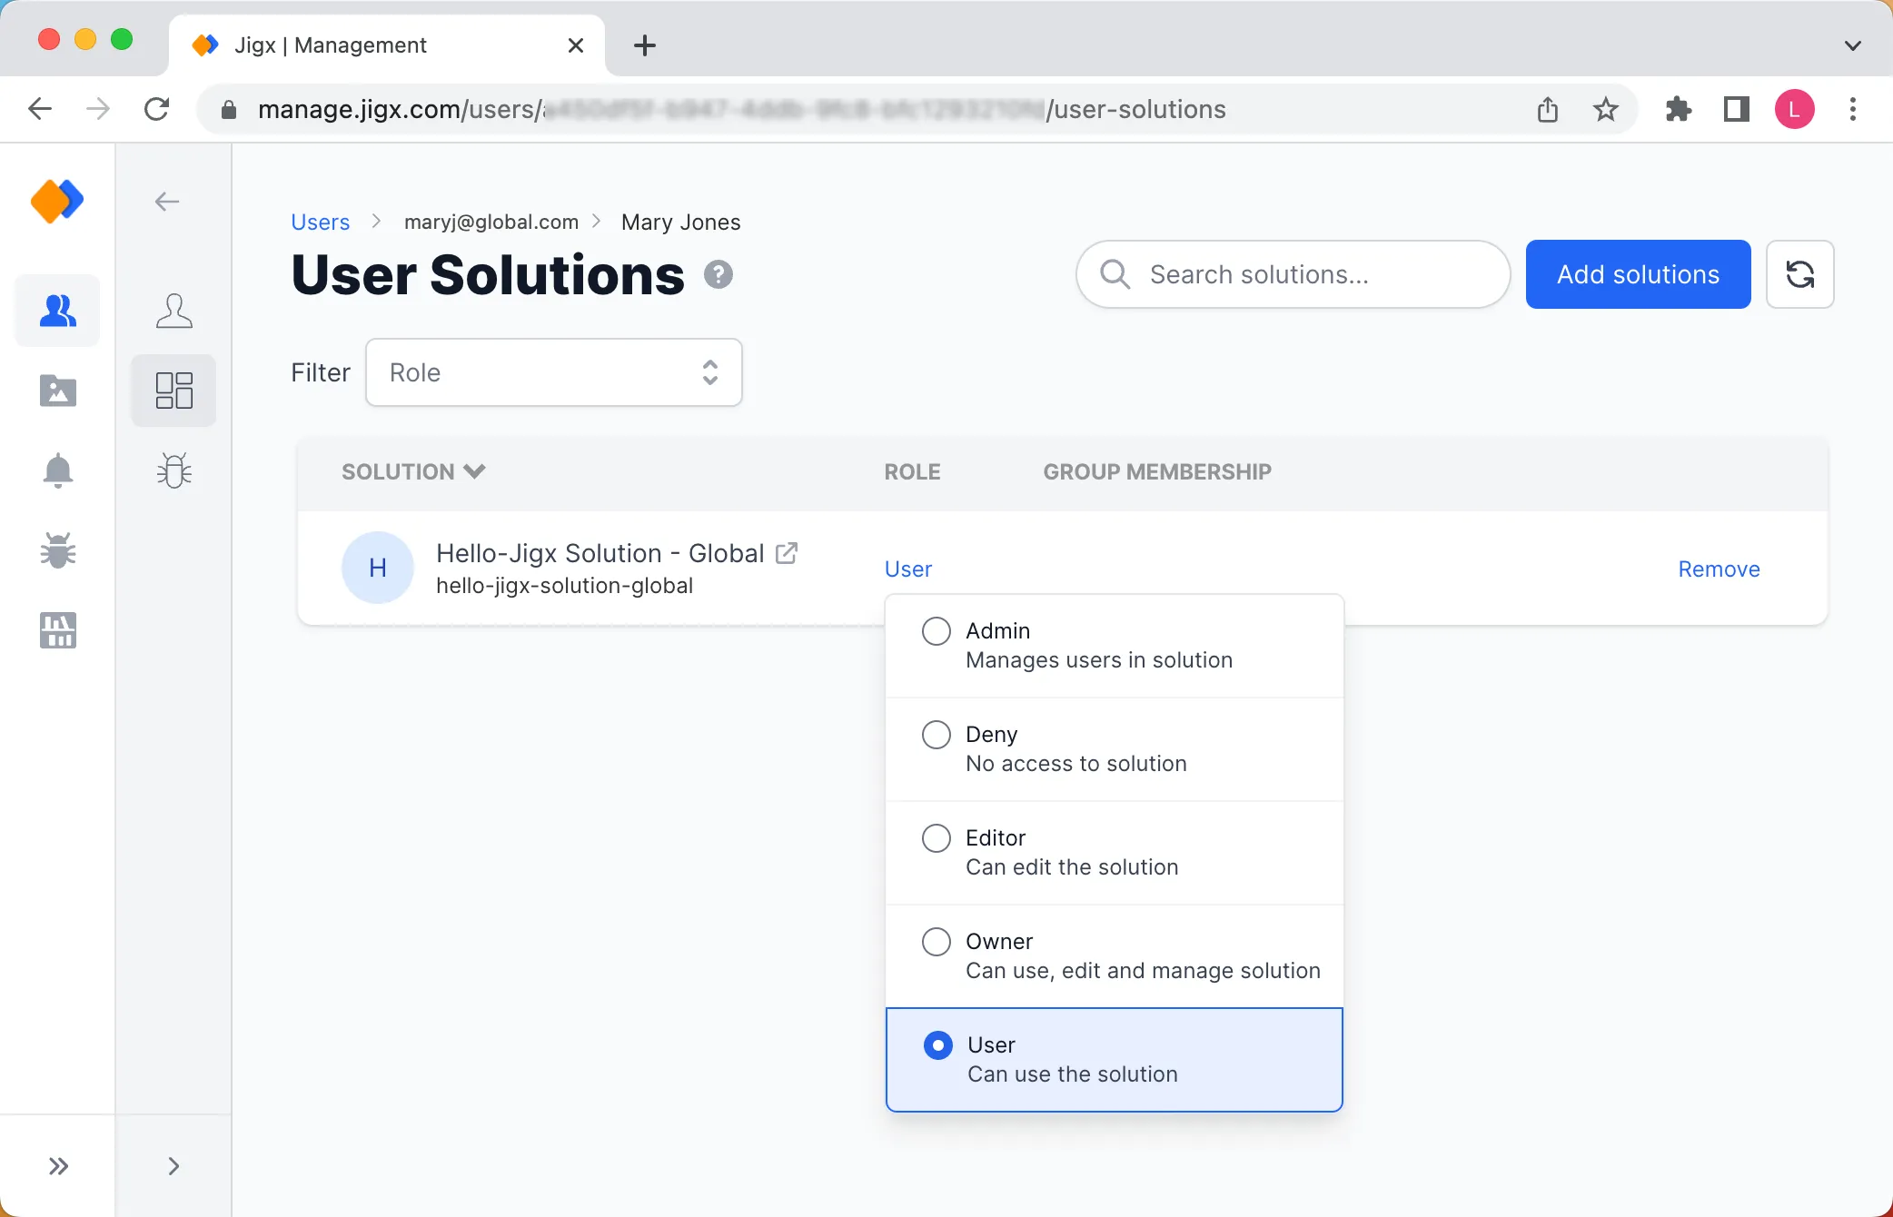Select the User role radio
The width and height of the screenshot is (1893, 1217).
coord(938,1045)
